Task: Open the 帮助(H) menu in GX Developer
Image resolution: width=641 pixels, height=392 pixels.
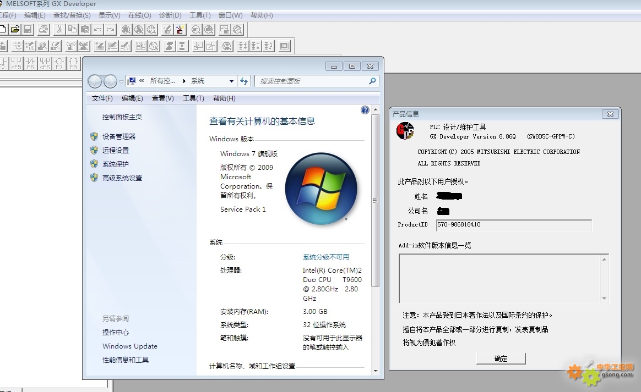Action: [262, 15]
